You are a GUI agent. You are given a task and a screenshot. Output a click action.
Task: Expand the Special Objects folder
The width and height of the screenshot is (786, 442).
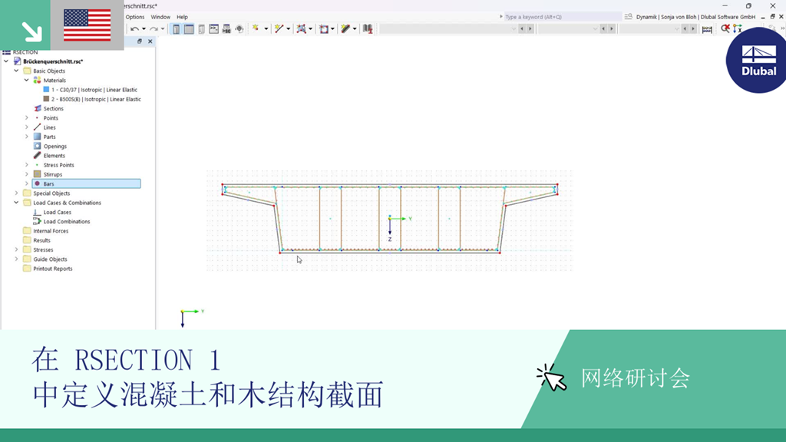[x=16, y=193]
